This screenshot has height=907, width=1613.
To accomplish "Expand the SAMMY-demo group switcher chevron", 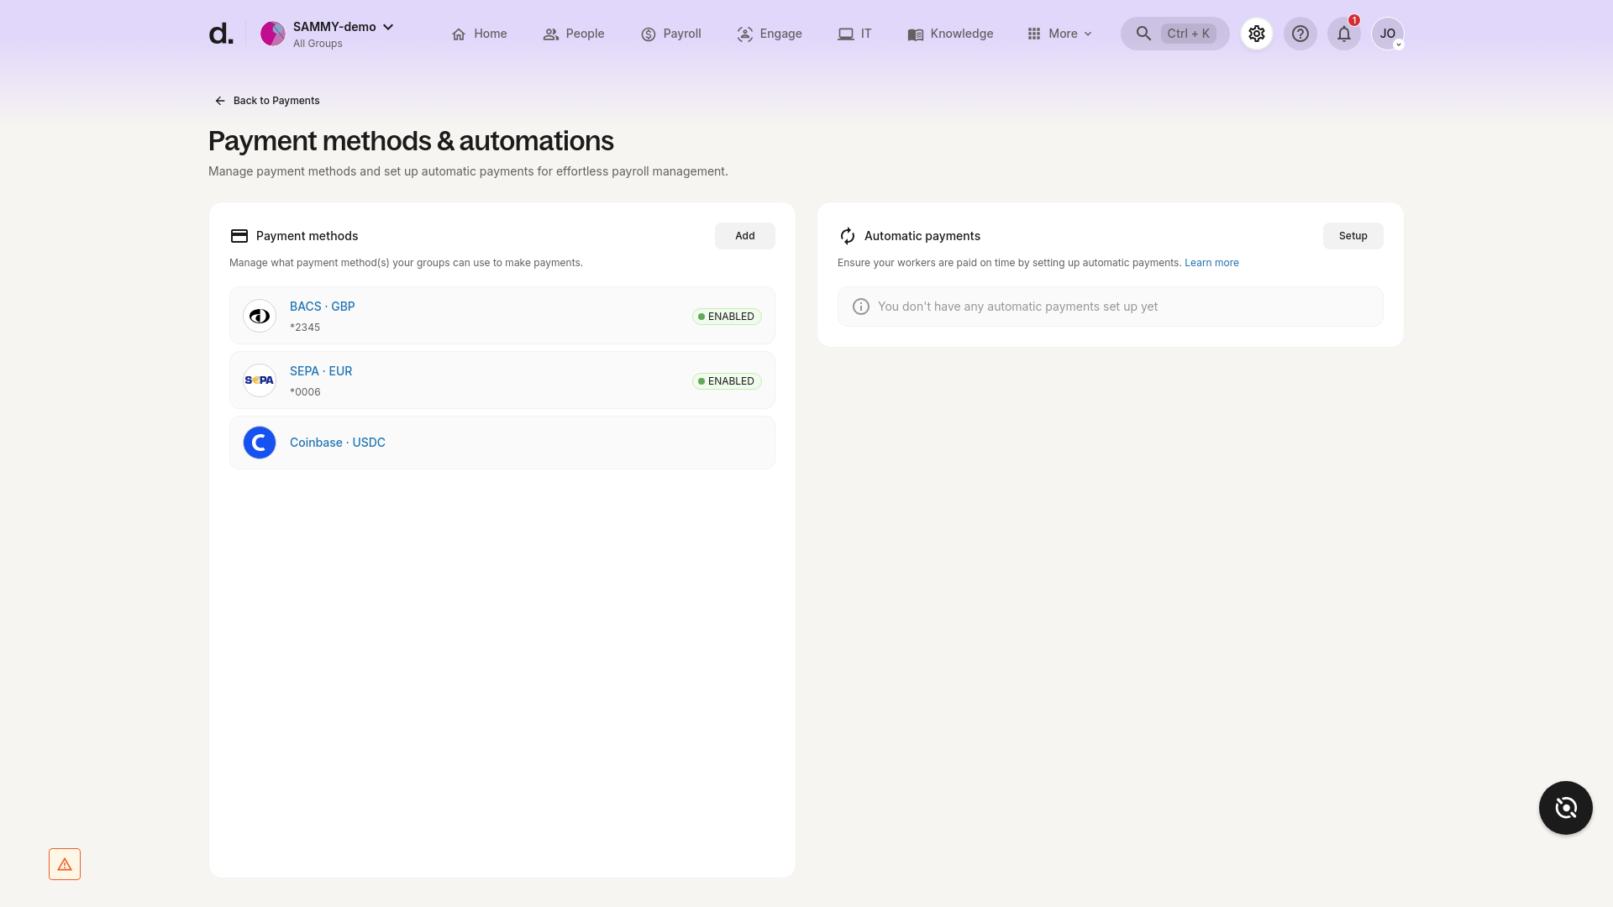I will pos(388,27).
